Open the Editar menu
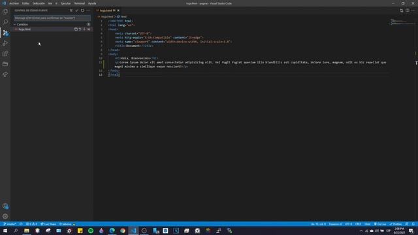This screenshot has width=418, height=235. (25, 3)
